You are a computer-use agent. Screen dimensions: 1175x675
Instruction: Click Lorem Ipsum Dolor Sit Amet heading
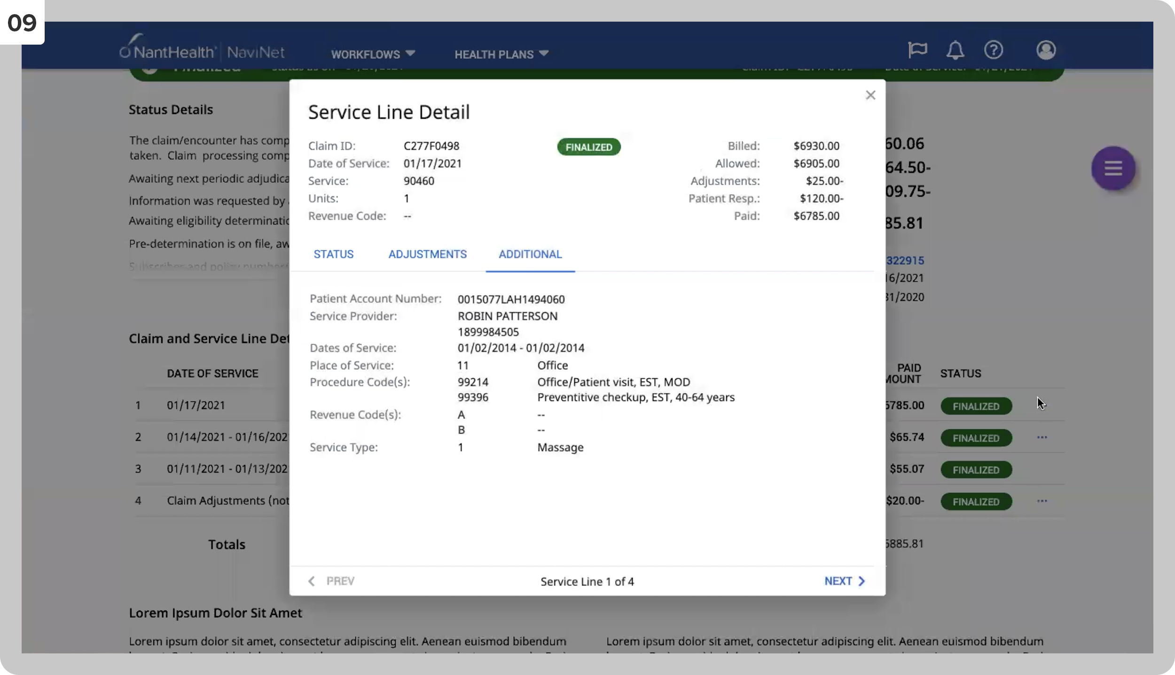point(215,613)
